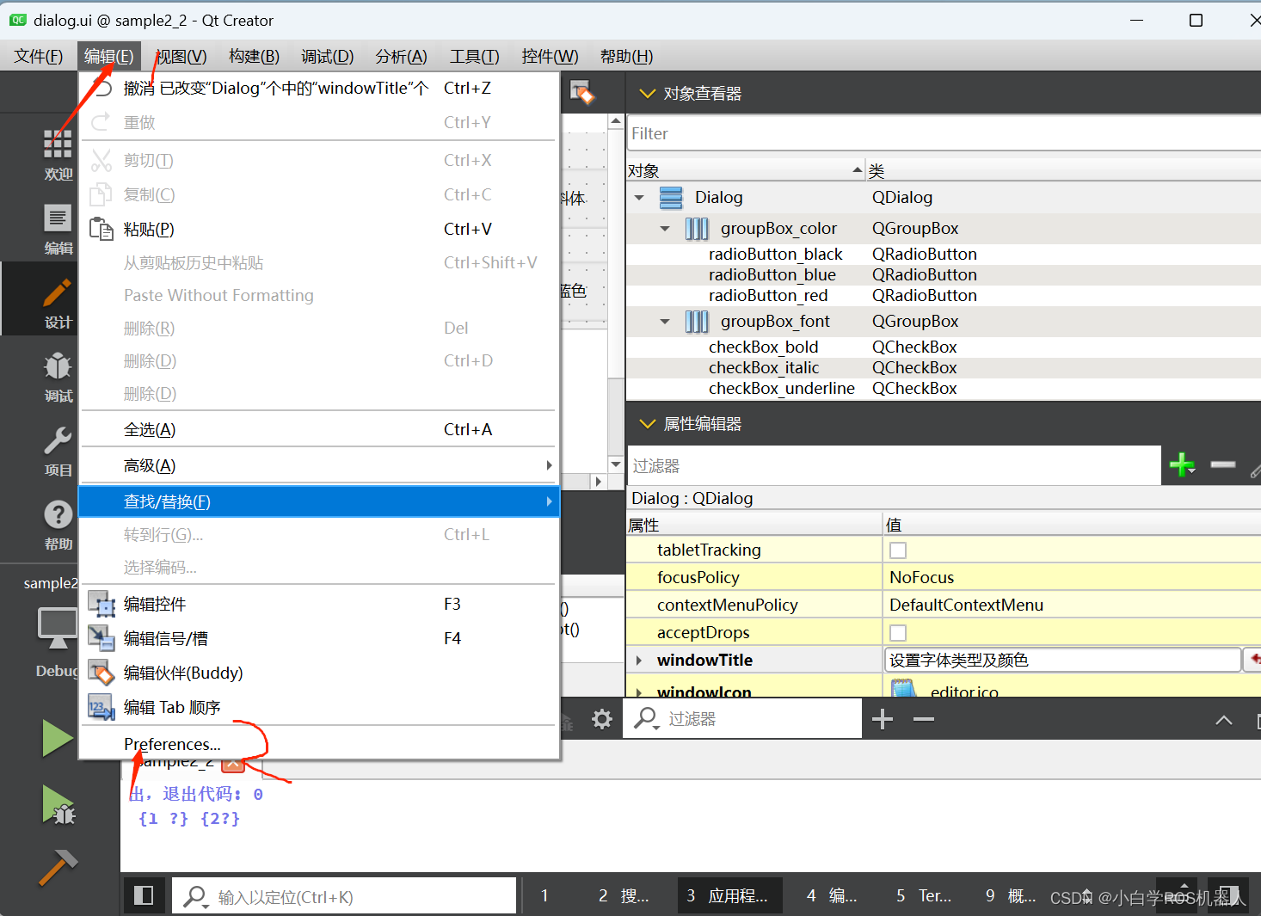Collapse the Dialog tree node
The image size is (1261, 916).
[x=639, y=198]
